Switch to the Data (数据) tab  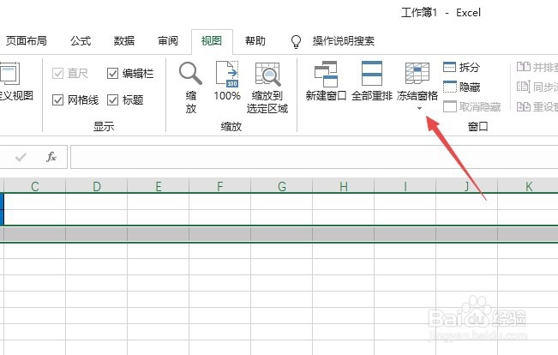click(124, 41)
